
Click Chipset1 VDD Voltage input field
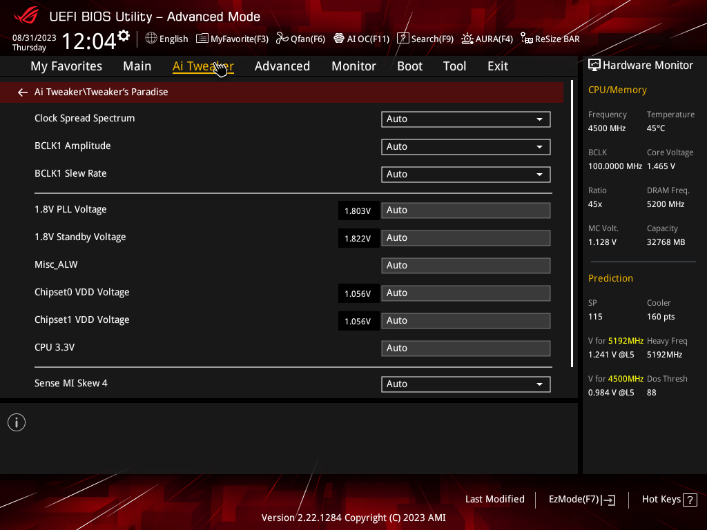(466, 320)
